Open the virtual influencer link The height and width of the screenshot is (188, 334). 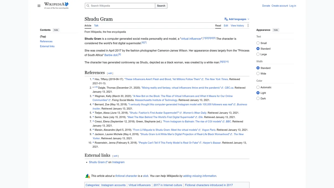(191, 39)
